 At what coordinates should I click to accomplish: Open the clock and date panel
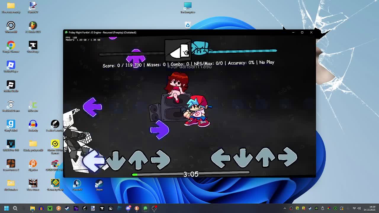click(370, 208)
